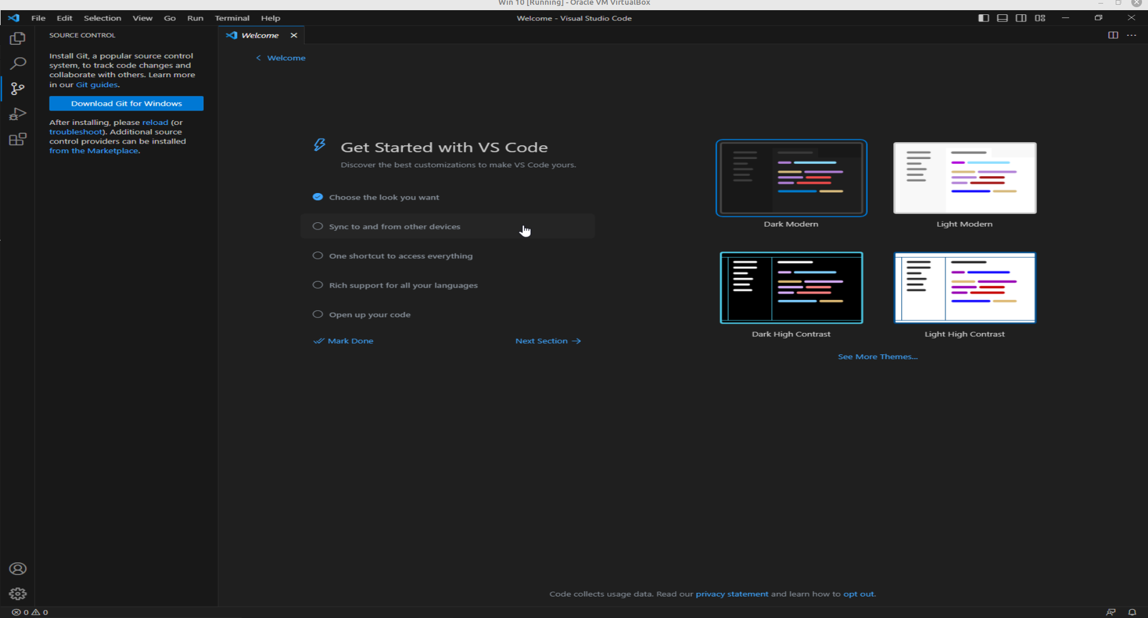This screenshot has height=618, width=1148.
Task: Toggle Secondary Side Bar layout icon
Action: click(x=1021, y=18)
